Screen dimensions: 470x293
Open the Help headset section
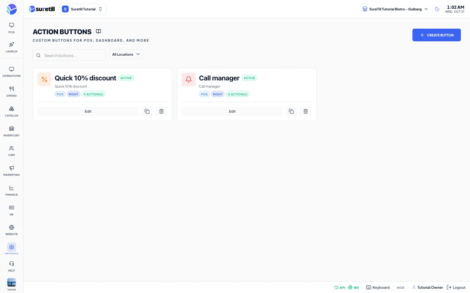(11, 266)
